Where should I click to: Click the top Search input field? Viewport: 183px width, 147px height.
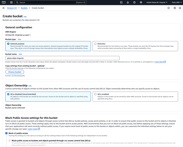pos(51,2)
